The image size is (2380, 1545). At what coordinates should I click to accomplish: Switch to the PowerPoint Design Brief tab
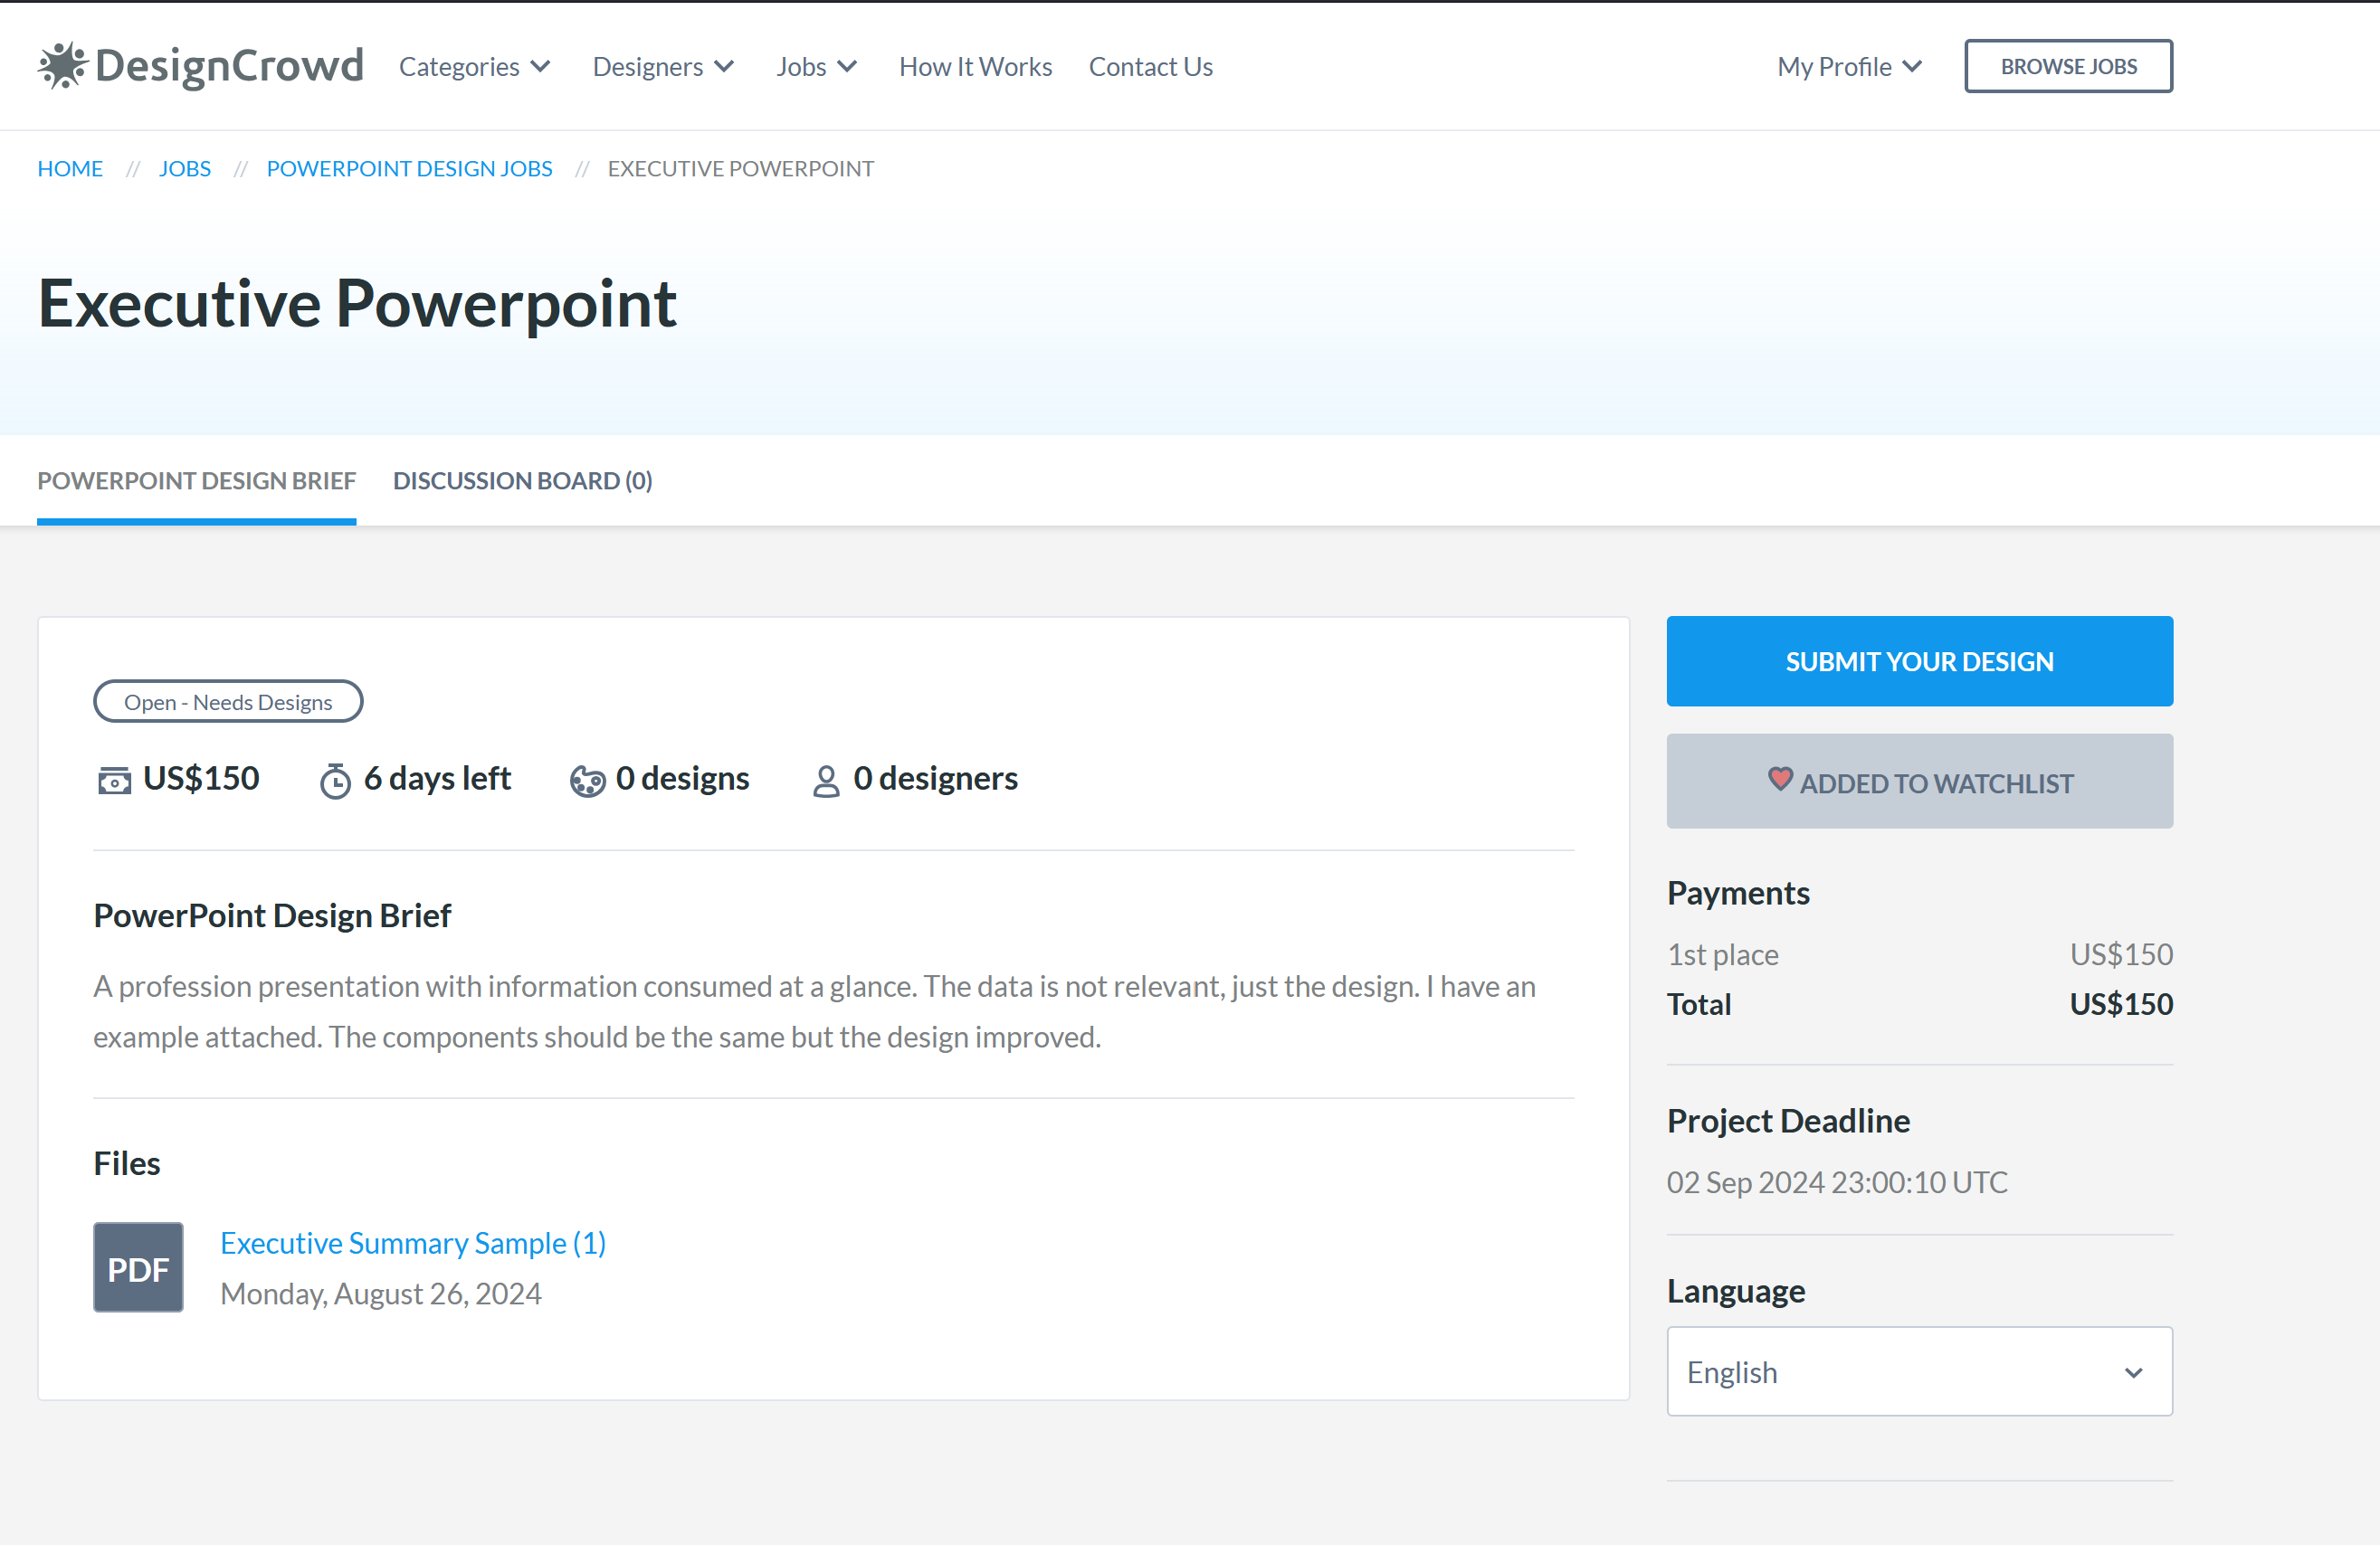pyautogui.click(x=197, y=480)
